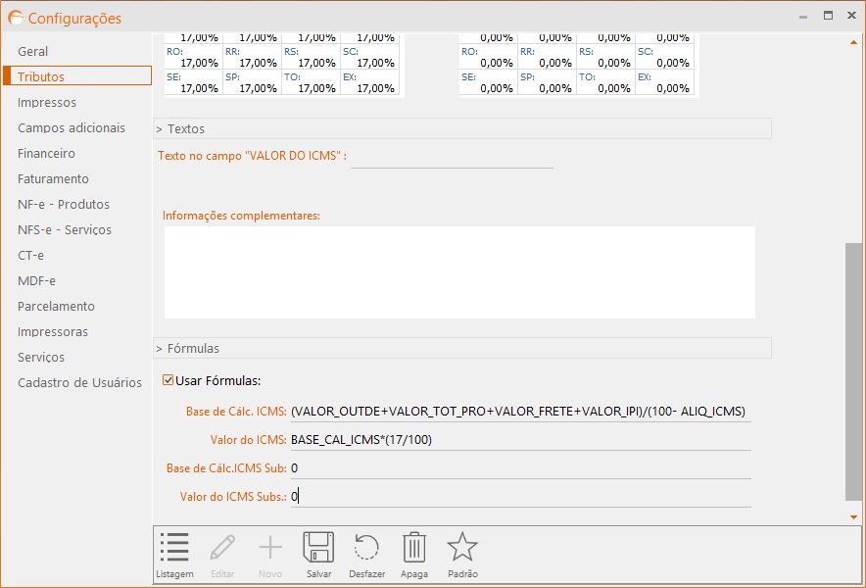The height and width of the screenshot is (588, 866).
Task: Click the Novo plus icon
Action: [270, 549]
